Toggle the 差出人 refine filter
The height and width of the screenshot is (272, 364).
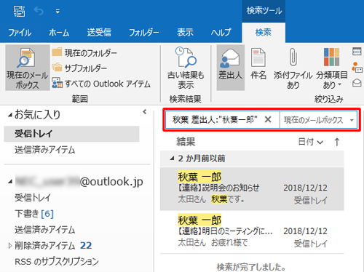(x=231, y=68)
